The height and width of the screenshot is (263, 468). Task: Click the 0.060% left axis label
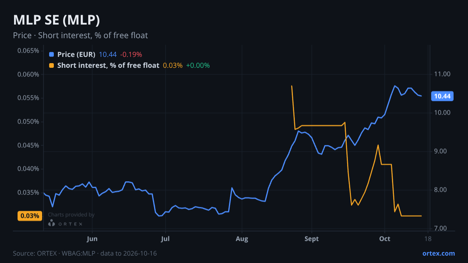pos(28,74)
